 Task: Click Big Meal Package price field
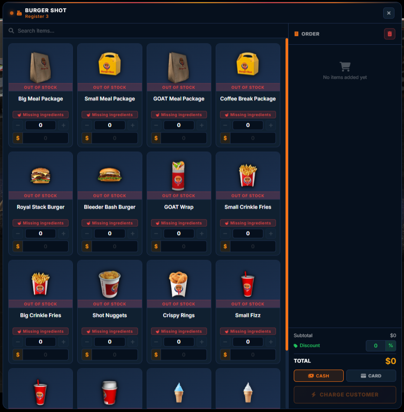coord(45,138)
